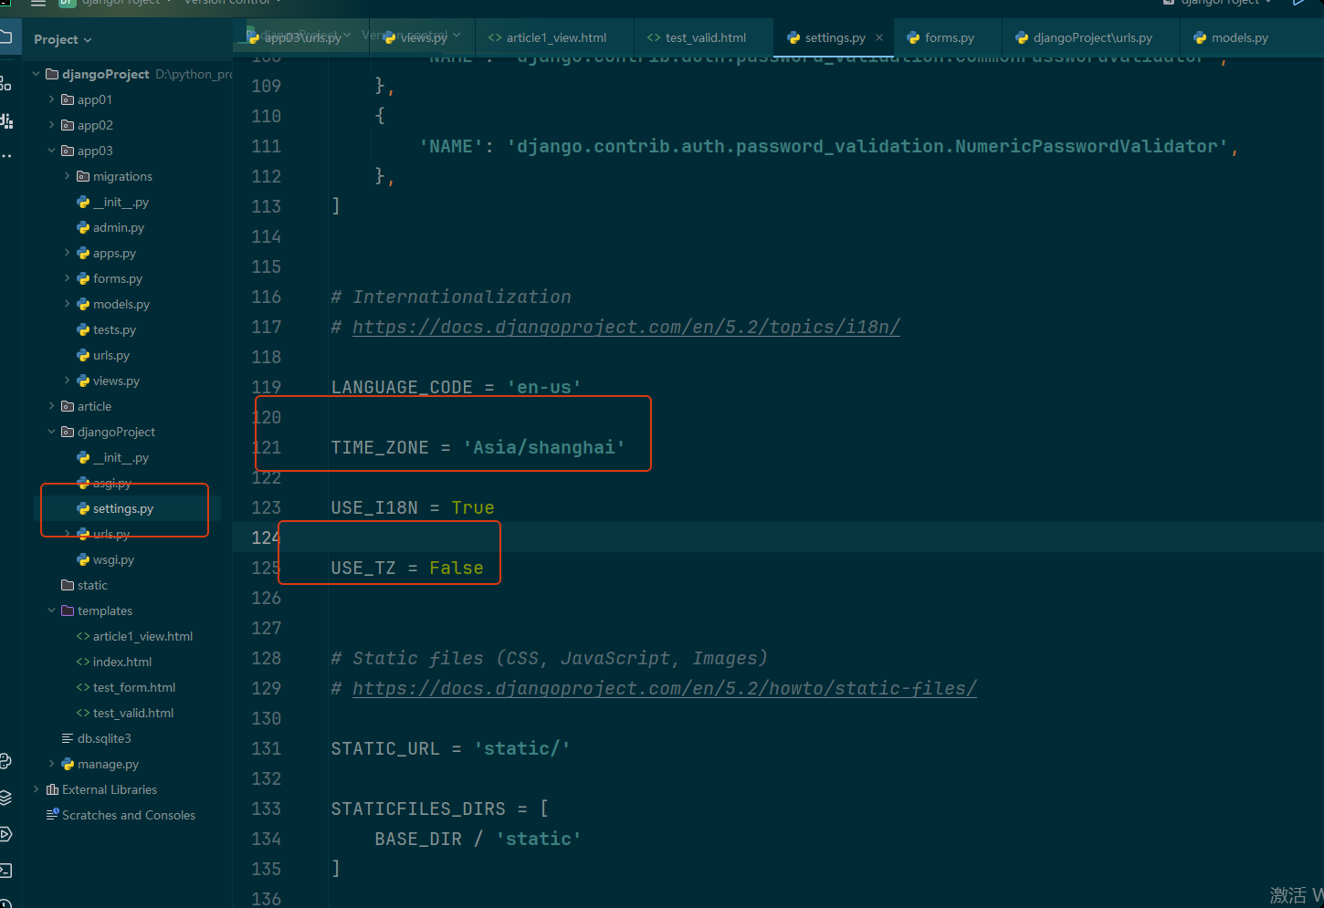The height and width of the screenshot is (908, 1324).
Task: Select __init__.py under app03
Action: pos(121,202)
